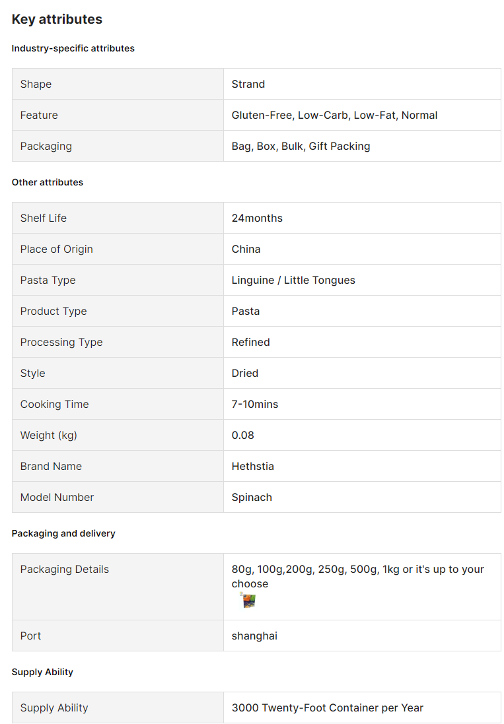
Task: Click Place of Origin value China
Action: click(246, 249)
